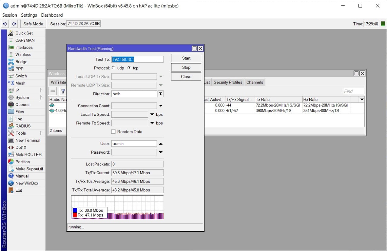This screenshot has width=387, height=251.
Task: Click Close button in Bandwidth Test
Action: (186, 77)
